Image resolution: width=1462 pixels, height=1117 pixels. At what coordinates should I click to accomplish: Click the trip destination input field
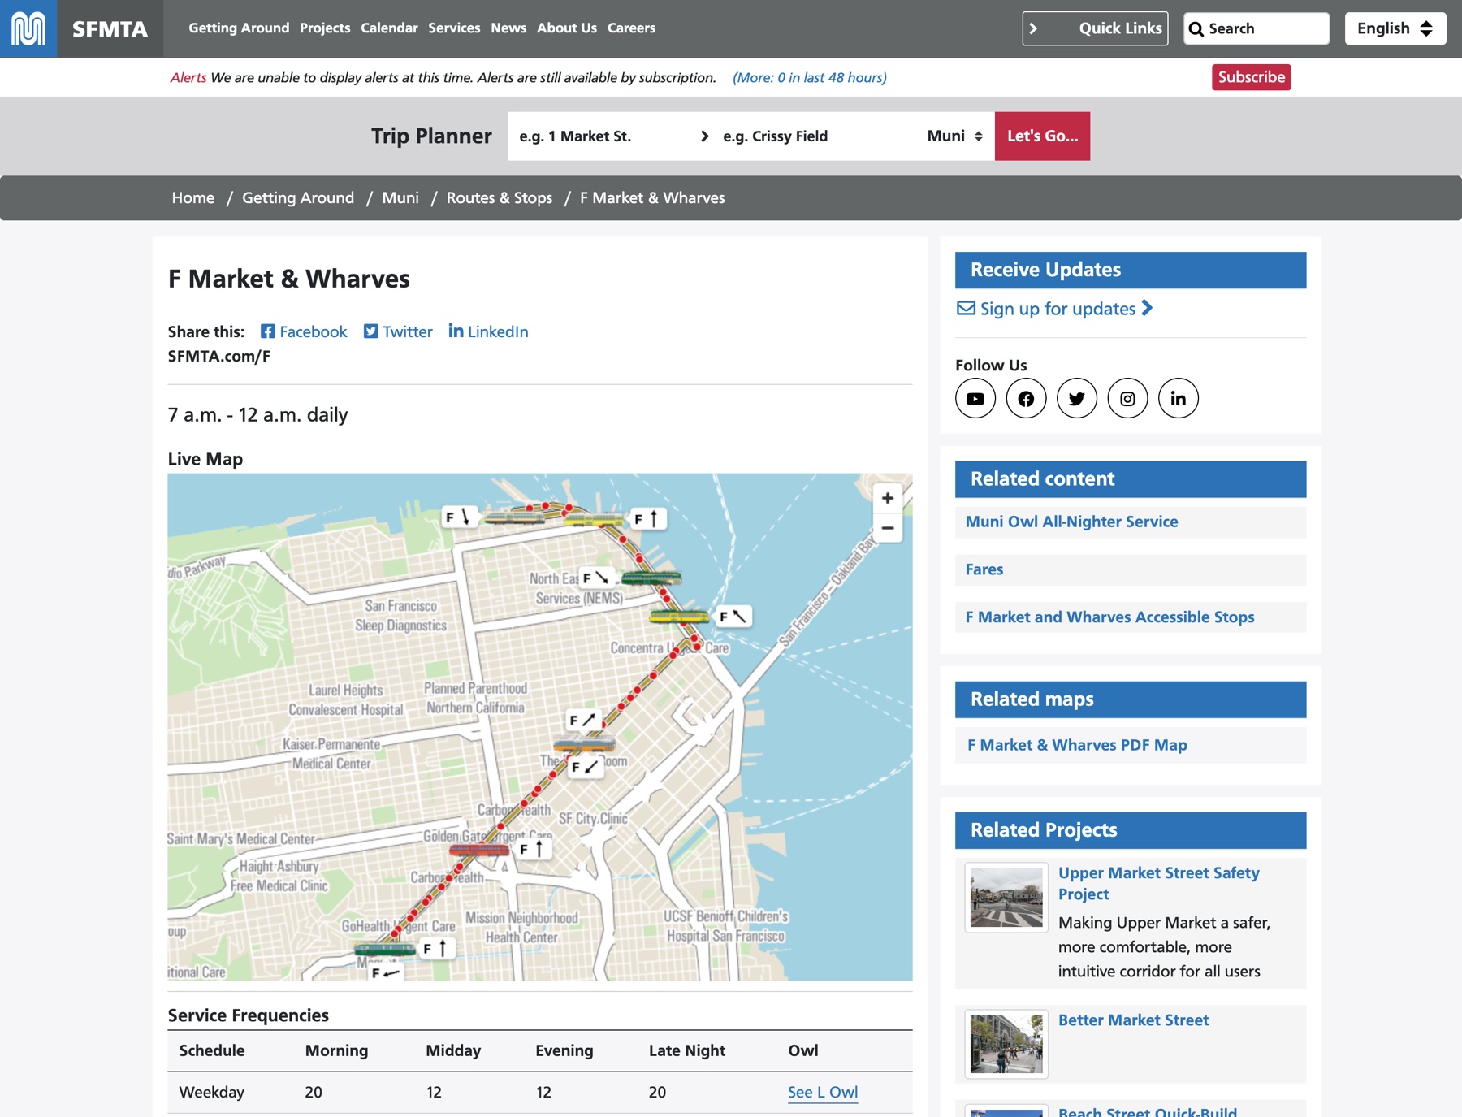click(816, 136)
